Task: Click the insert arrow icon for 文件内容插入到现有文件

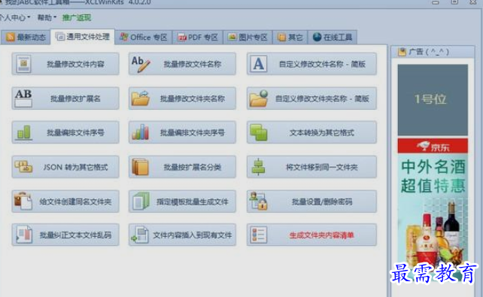Action: pos(140,235)
